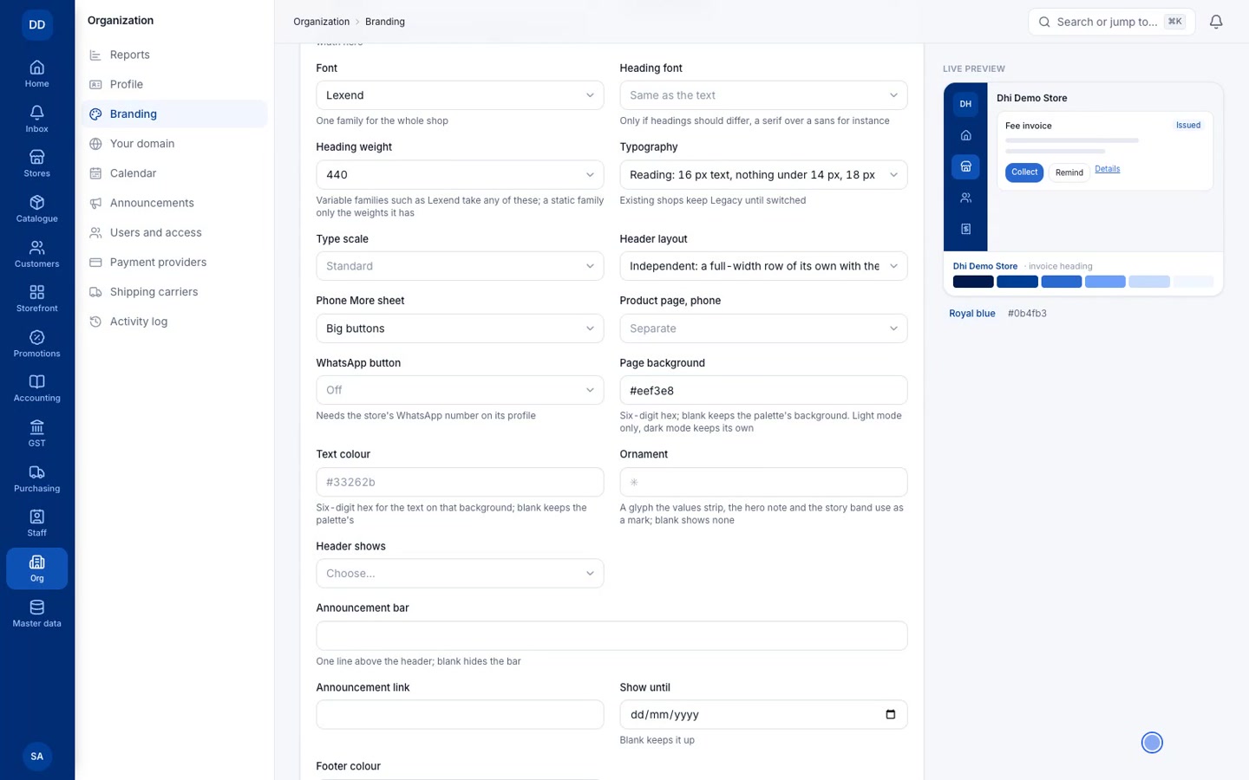Click the Details link in preview
The height and width of the screenshot is (780, 1249).
coord(1108,169)
